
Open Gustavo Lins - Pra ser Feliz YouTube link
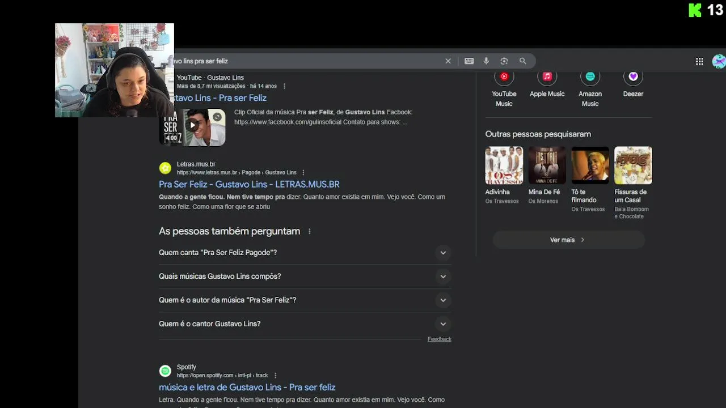point(220,98)
